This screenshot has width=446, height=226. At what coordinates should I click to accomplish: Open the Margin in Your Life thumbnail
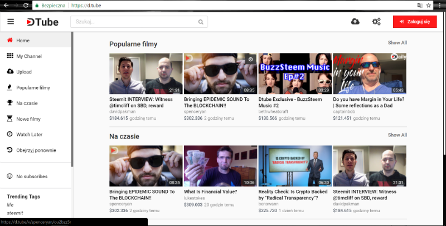[370, 73]
